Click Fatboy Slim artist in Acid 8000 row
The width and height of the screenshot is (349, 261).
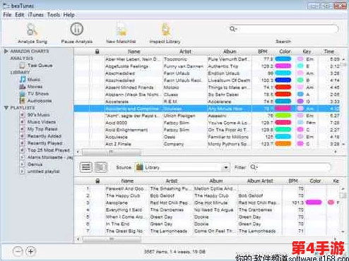coord(176,123)
